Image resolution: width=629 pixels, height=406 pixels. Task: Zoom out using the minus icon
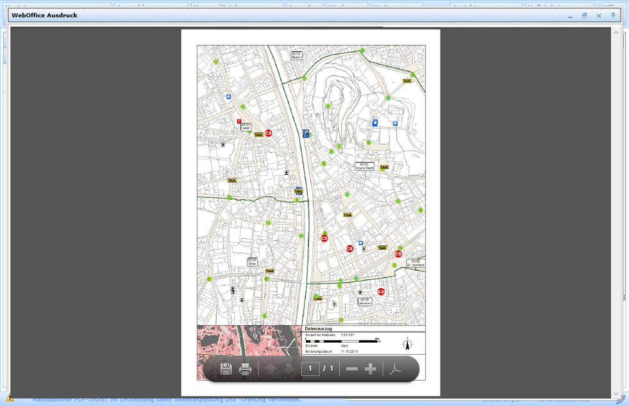[351, 368]
